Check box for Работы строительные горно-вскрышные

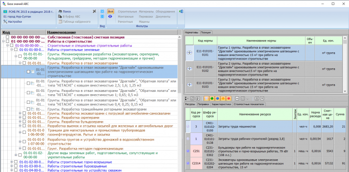(x=16, y=162)
